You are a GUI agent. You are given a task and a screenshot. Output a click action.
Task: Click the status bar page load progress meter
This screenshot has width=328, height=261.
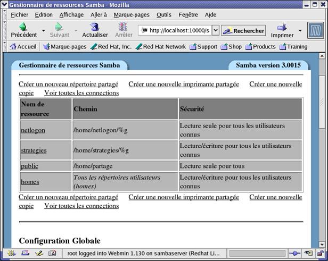257,254
